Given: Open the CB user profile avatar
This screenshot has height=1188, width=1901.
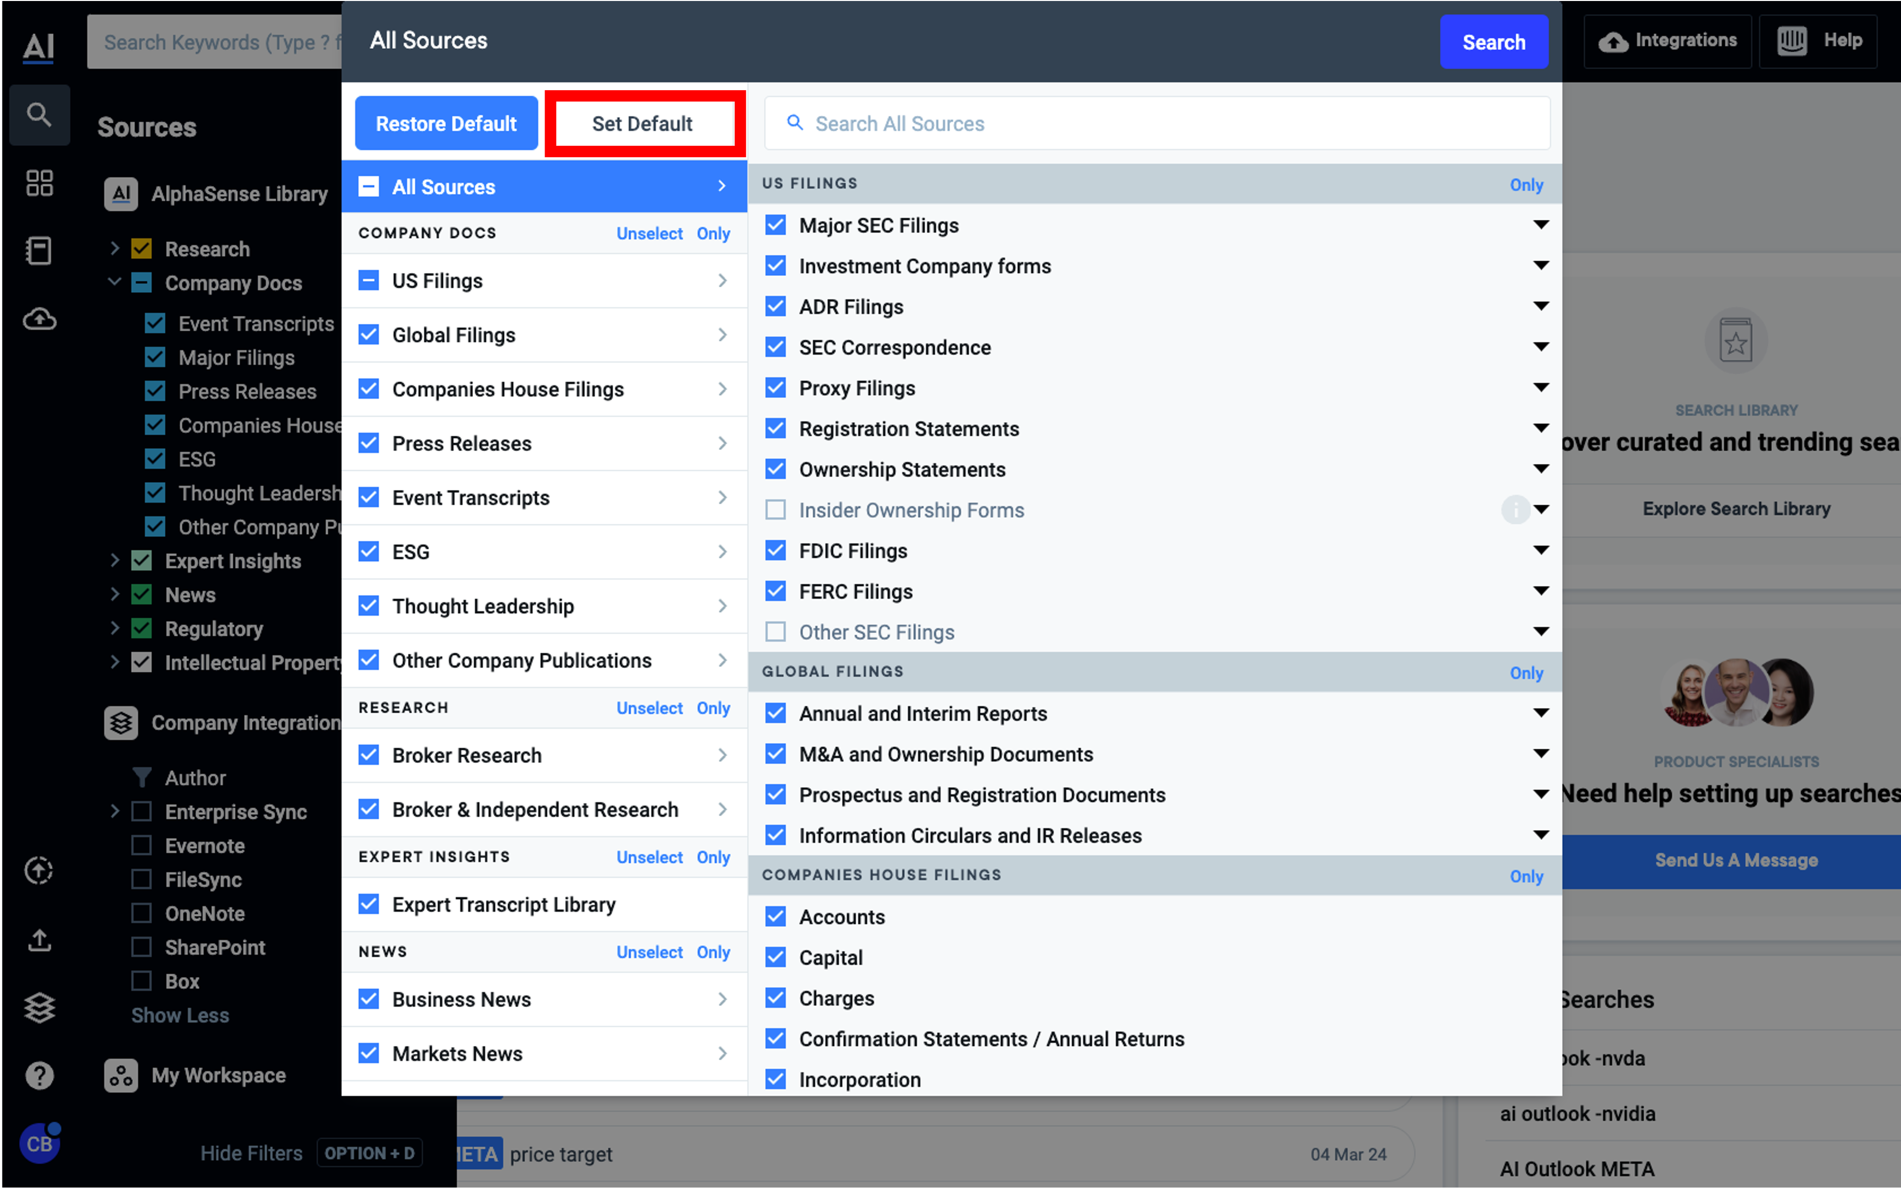Looking at the screenshot, I should (x=39, y=1143).
